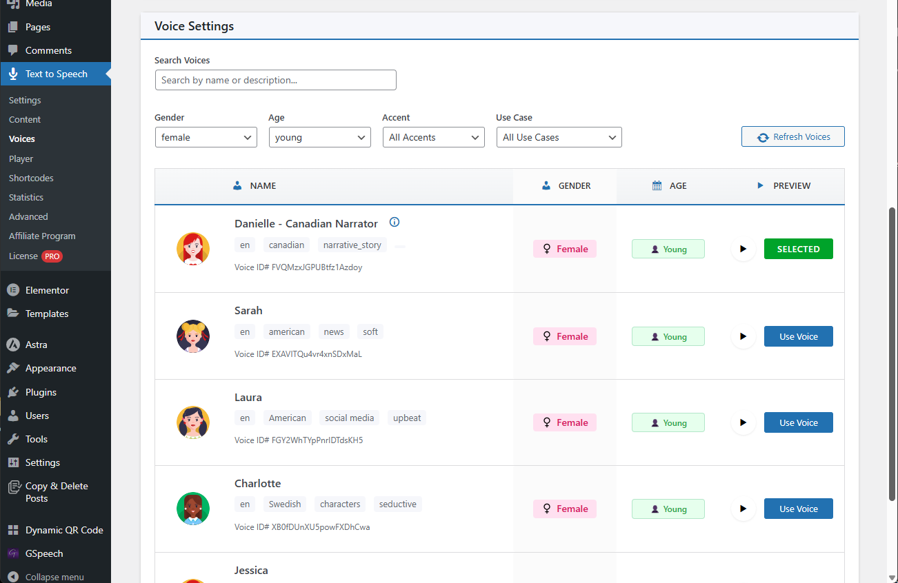Screen dimensions: 898x583
Task: Click Use Voice for Sarah
Action: coord(799,336)
